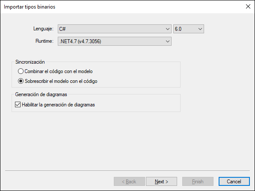
Task: Open the language version dropdown showing 6.0
Action: click(x=189, y=29)
